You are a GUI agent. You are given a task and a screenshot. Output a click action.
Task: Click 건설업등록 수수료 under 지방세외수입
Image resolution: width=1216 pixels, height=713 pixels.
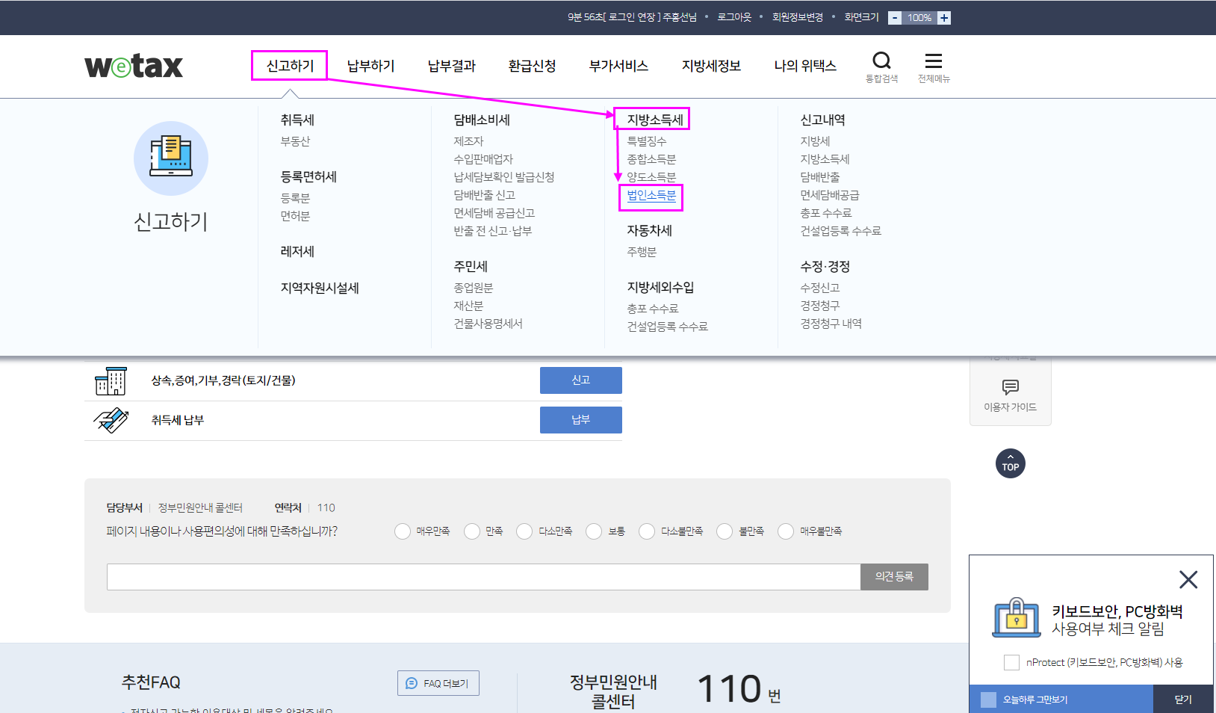[668, 327]
